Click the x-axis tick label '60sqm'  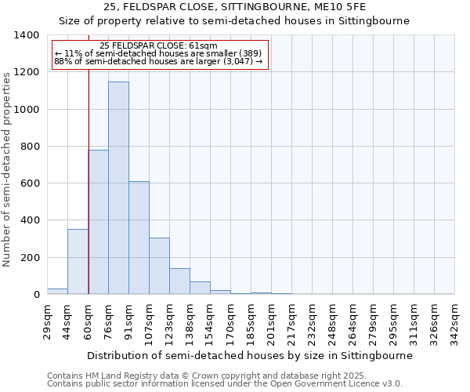(x=88, y=322)
